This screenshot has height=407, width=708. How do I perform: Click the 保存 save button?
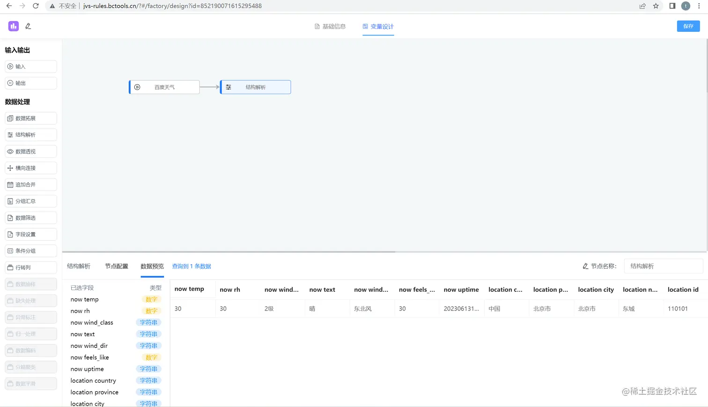point(688,26)
